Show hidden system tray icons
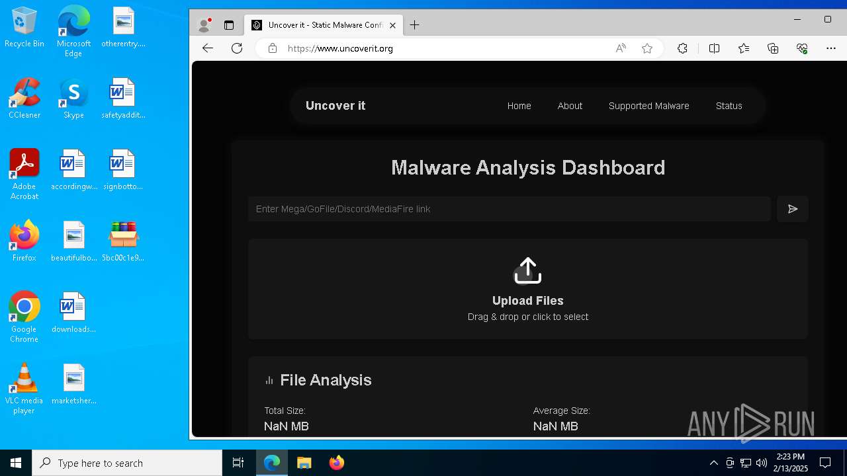The width and height of the screenshot is (847, 476). click(713, 463)
